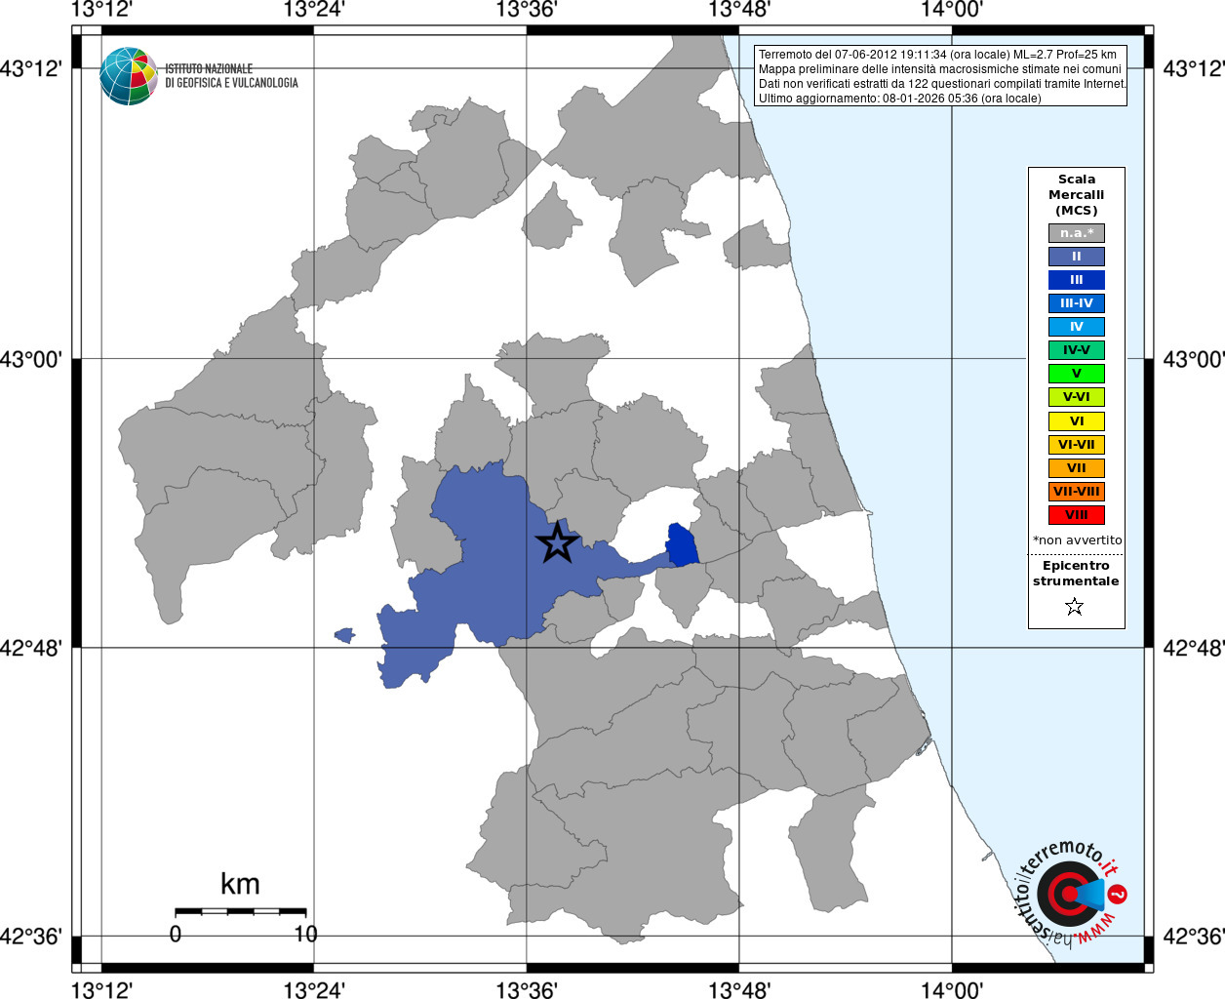Click the legend epicenter star symbol
This screenshot has height=999, width=1225.
pos(1075,607)
